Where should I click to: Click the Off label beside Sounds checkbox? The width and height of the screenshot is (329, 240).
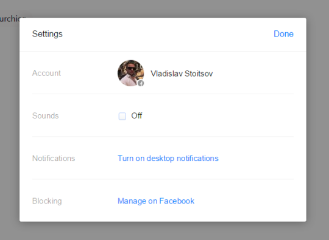tap(136, 115)
